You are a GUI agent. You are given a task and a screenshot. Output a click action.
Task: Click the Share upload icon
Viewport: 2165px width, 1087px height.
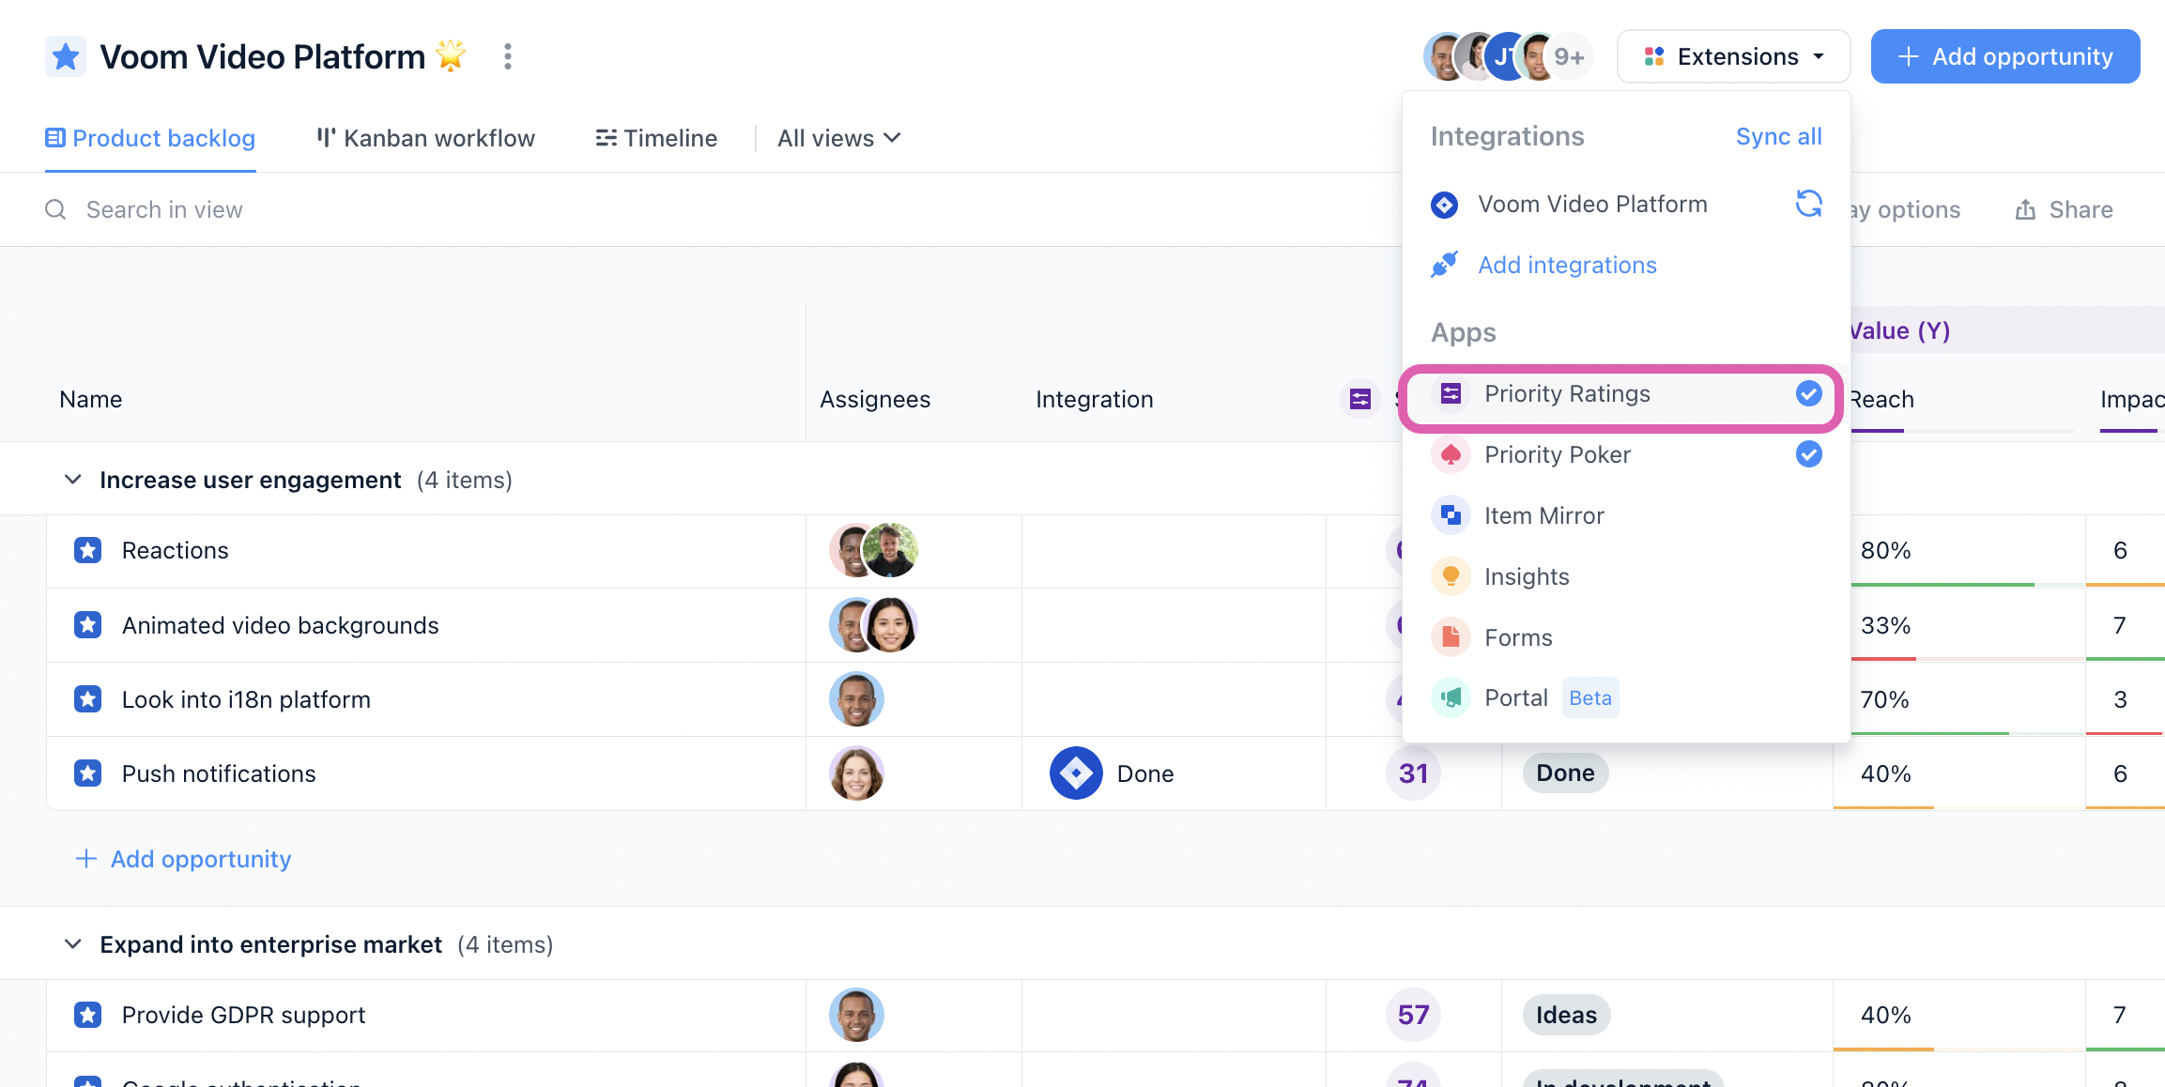tap(2025, 209)
